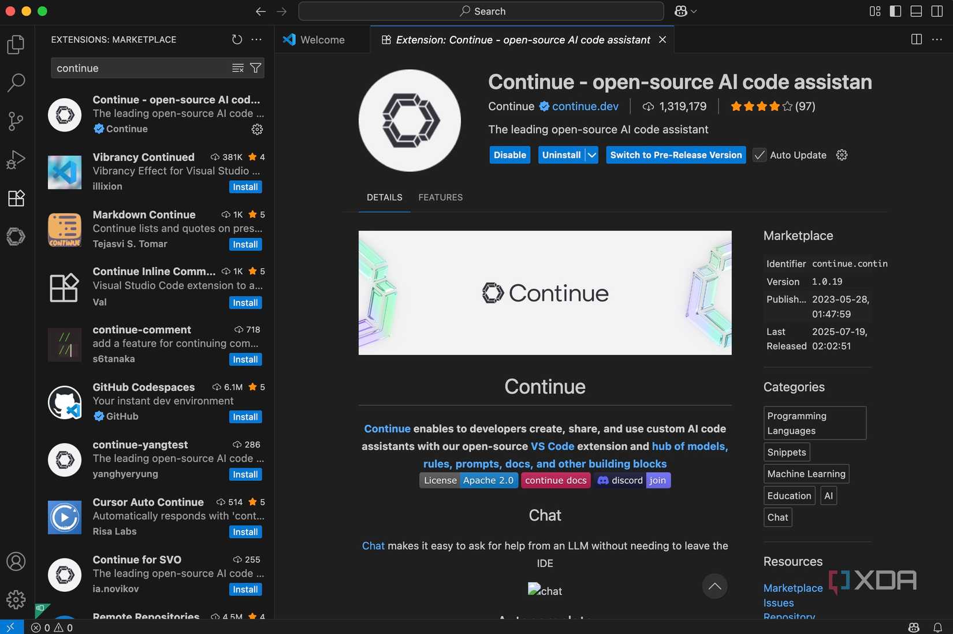Toggle the primary sidebar visibility

pyautogui.click(x=895, y=11)
